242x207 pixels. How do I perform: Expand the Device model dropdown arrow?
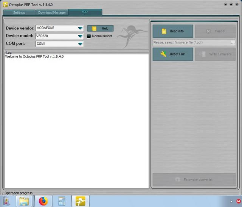pos(80,36)
